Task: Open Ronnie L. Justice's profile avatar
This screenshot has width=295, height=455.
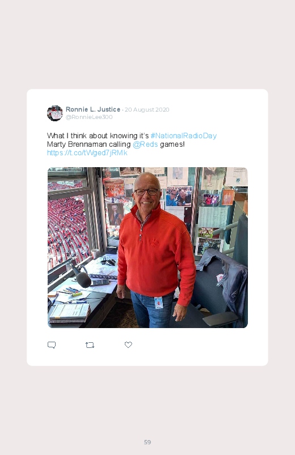Action: [x=55, y=113]
